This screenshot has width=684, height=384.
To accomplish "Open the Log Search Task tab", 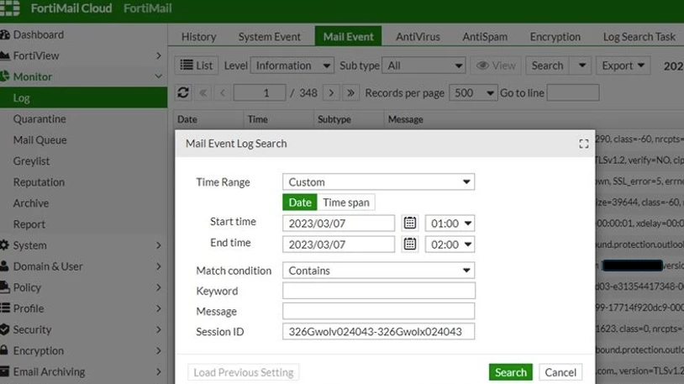I will coord(639,37).
